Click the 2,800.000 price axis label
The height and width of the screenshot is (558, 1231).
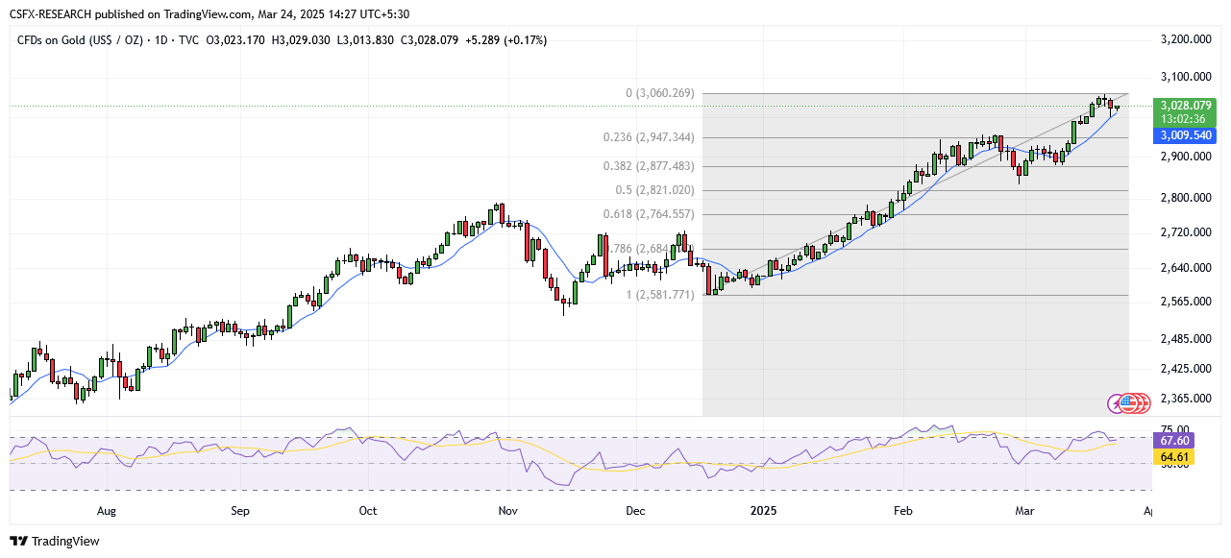point(1184,198)
